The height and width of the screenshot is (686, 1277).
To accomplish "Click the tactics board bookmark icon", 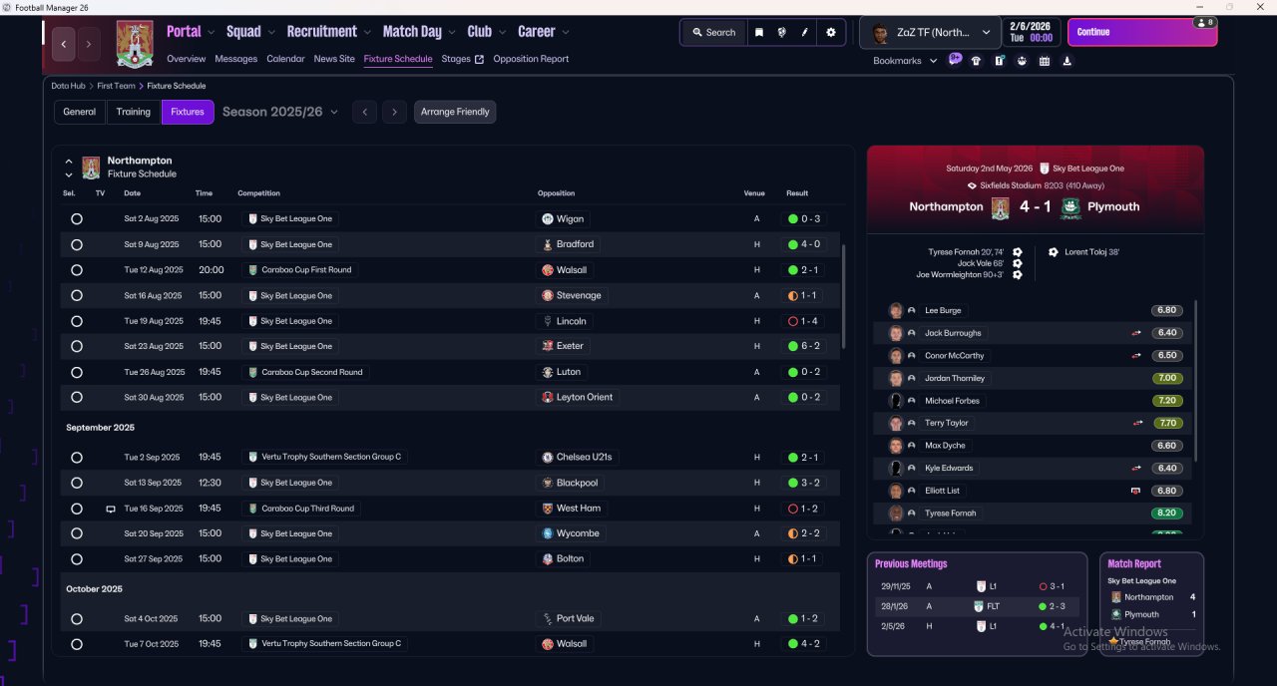I will pyautogui.click(x=1000, y=61).
